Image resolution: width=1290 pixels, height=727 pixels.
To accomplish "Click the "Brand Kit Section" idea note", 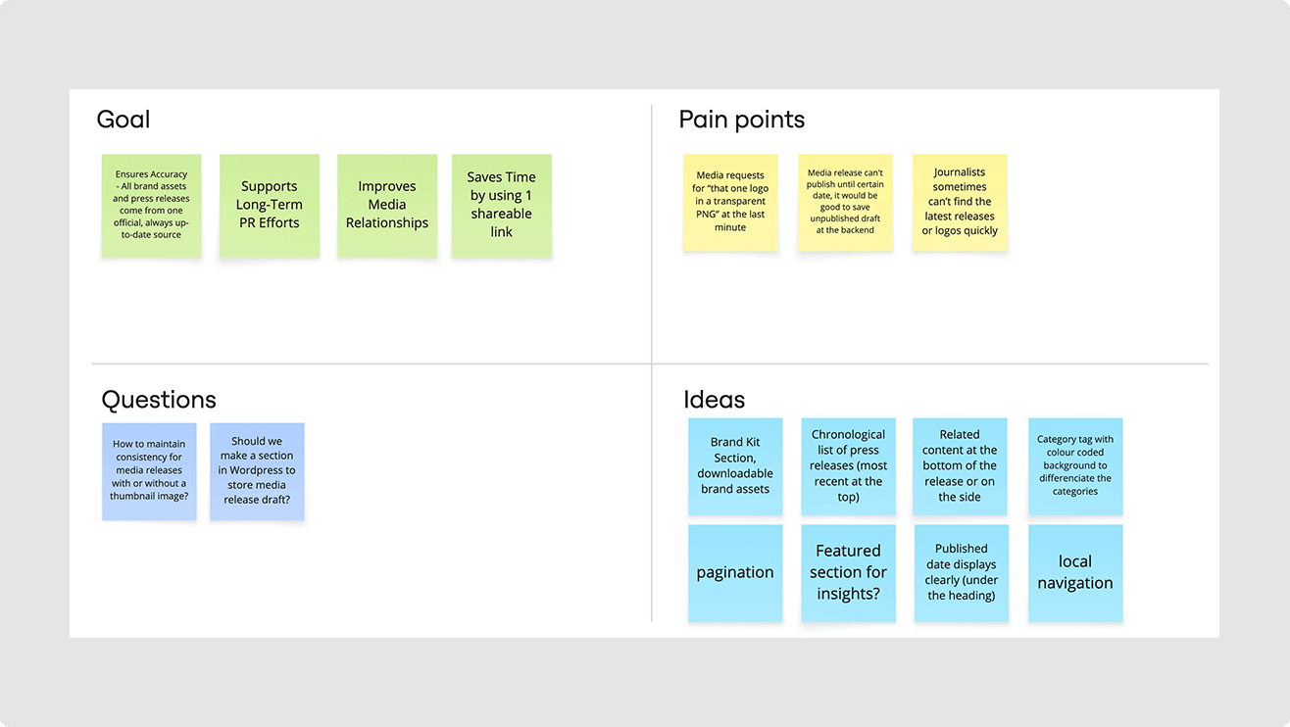I will coord(735,465).
